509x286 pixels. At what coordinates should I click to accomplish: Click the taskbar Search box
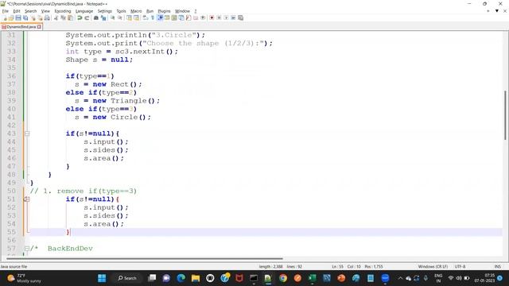(x=127, y=278)
